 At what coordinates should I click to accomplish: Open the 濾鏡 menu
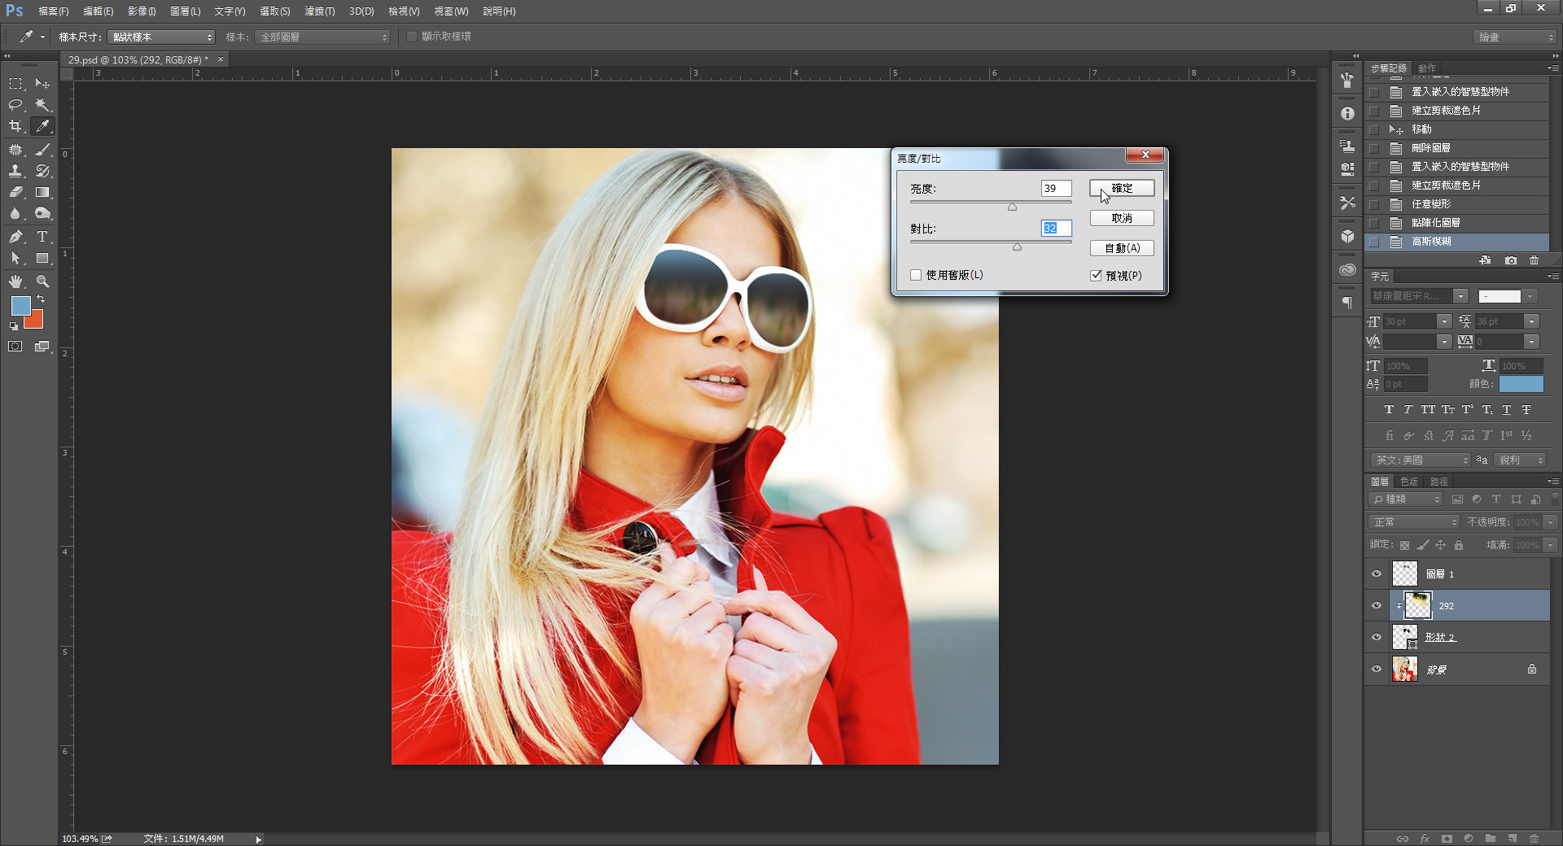click(319, 11)
